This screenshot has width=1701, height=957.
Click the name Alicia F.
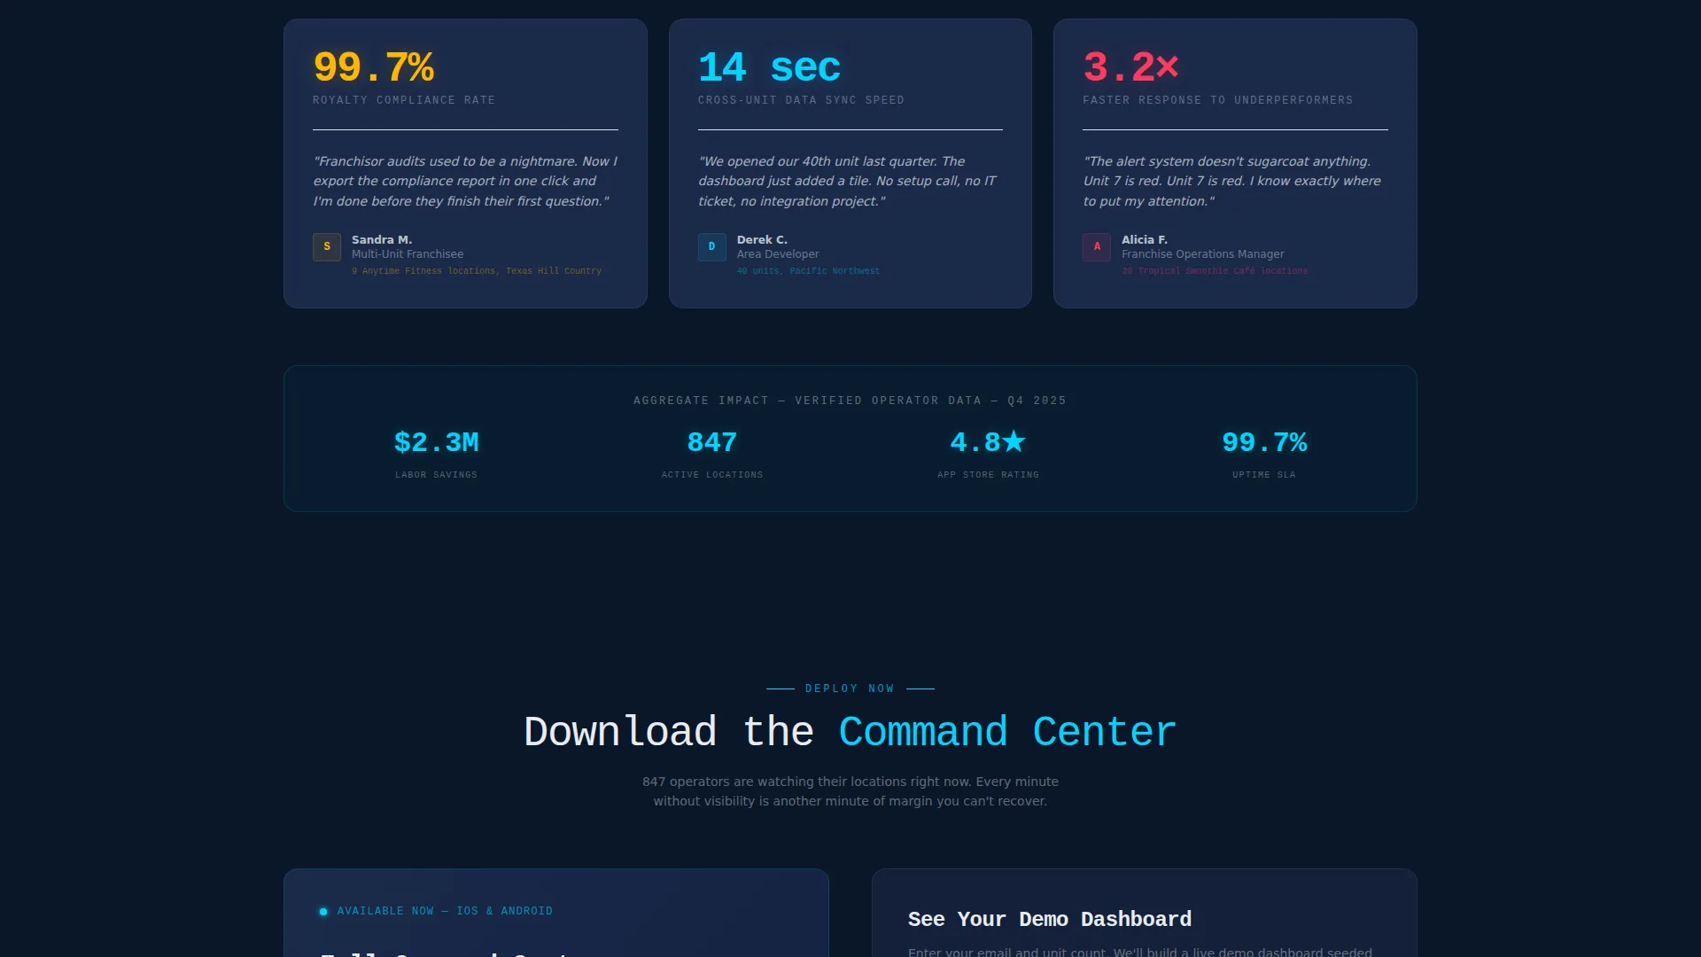pos(1145,240)
